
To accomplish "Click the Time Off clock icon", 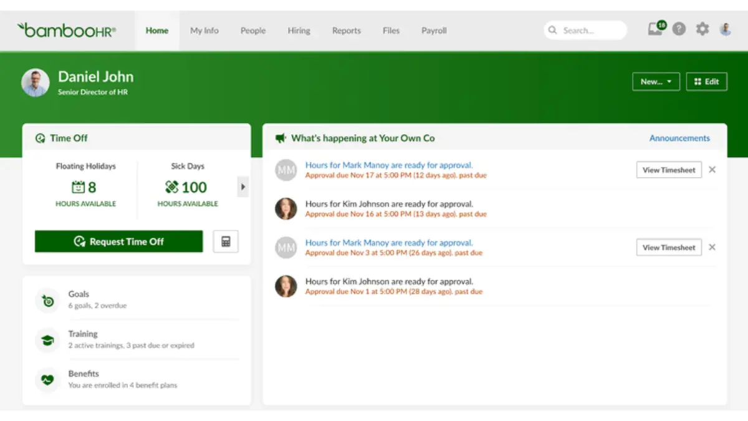I will tap(41, 138).
